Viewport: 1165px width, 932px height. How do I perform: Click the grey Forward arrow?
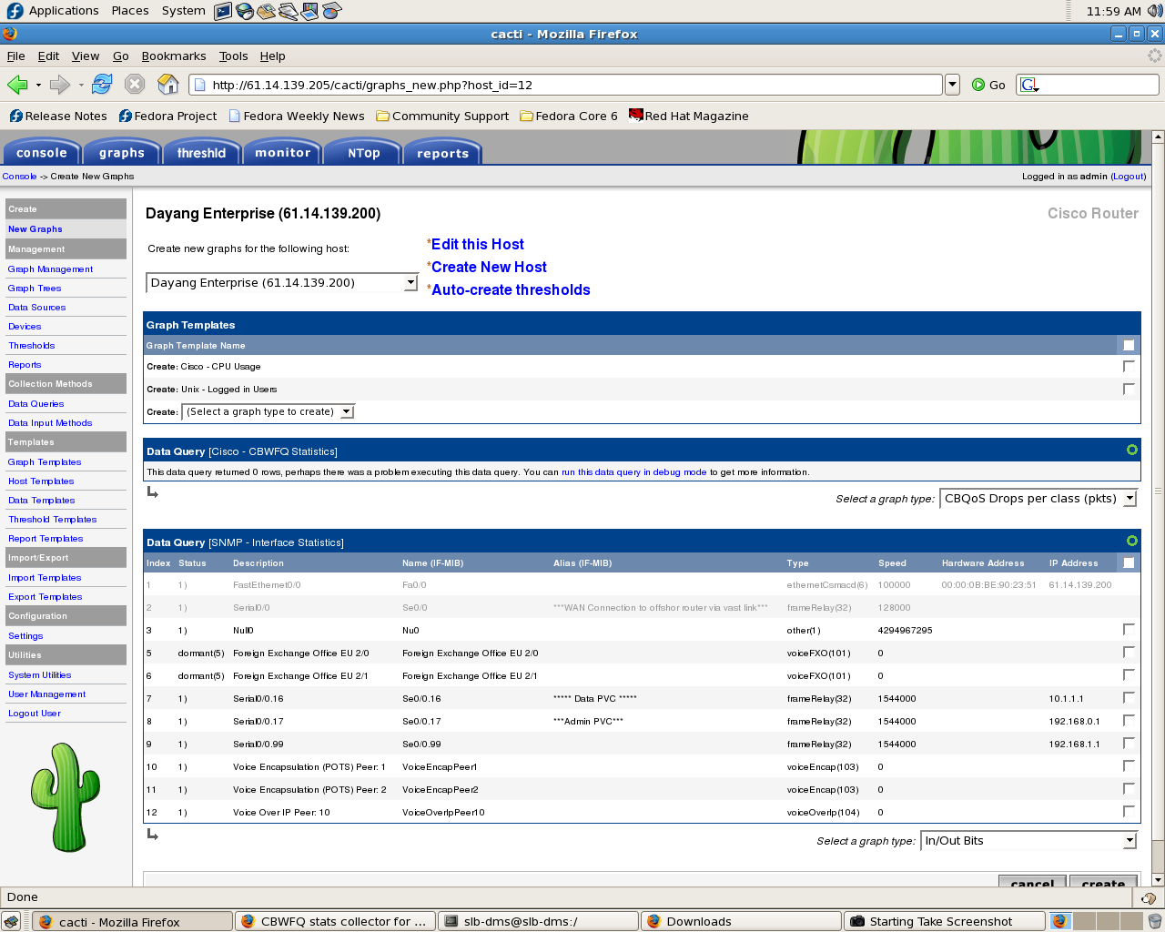pyautogui.click(x=60, y=85)
